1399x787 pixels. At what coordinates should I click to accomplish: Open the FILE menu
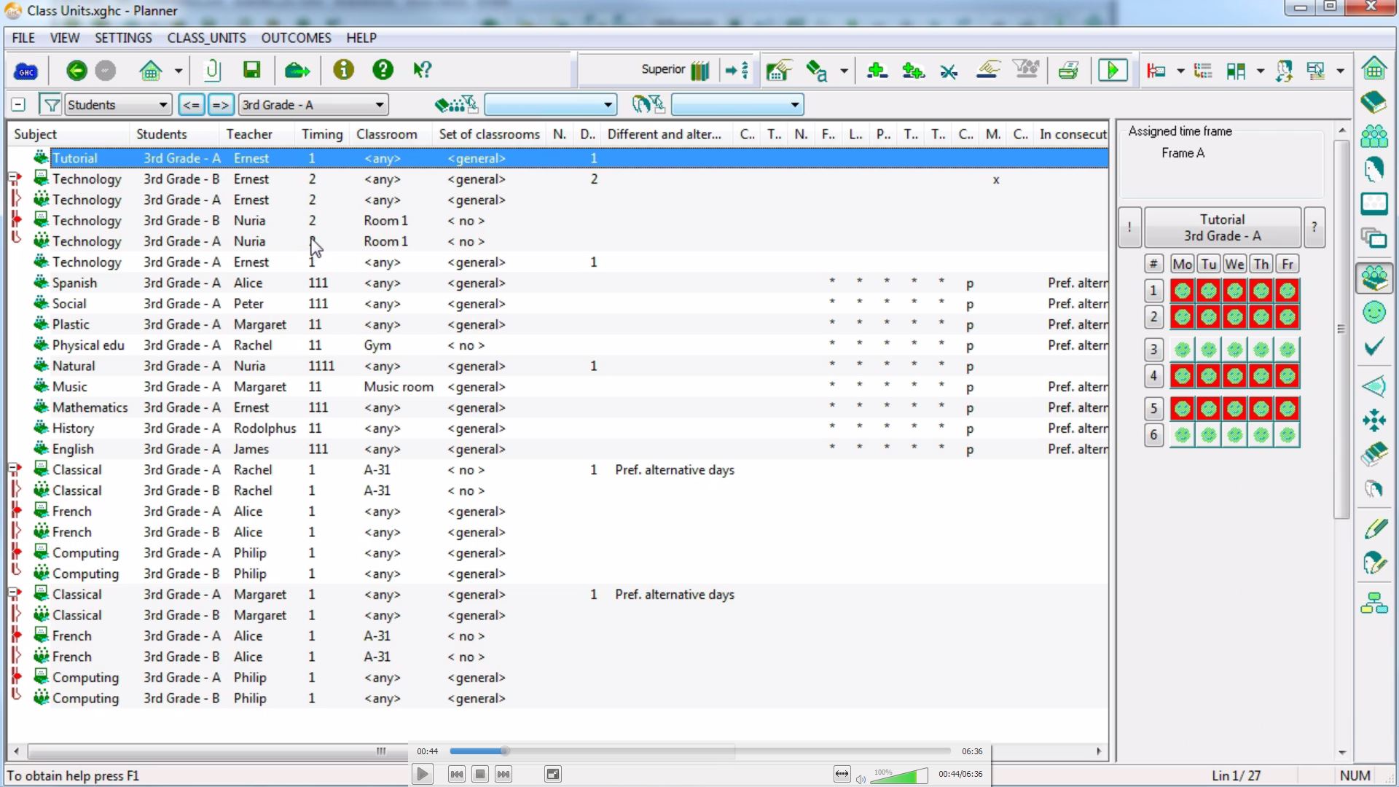[23, 38]
